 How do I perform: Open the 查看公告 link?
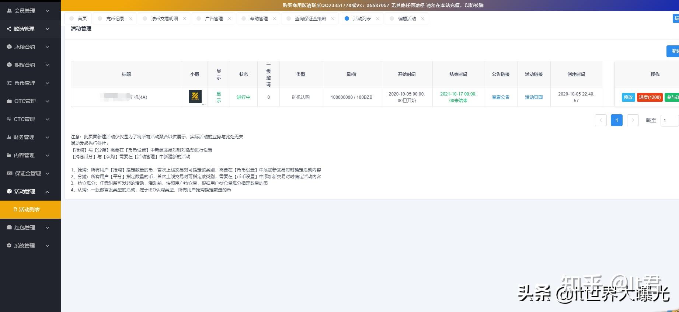501,97
